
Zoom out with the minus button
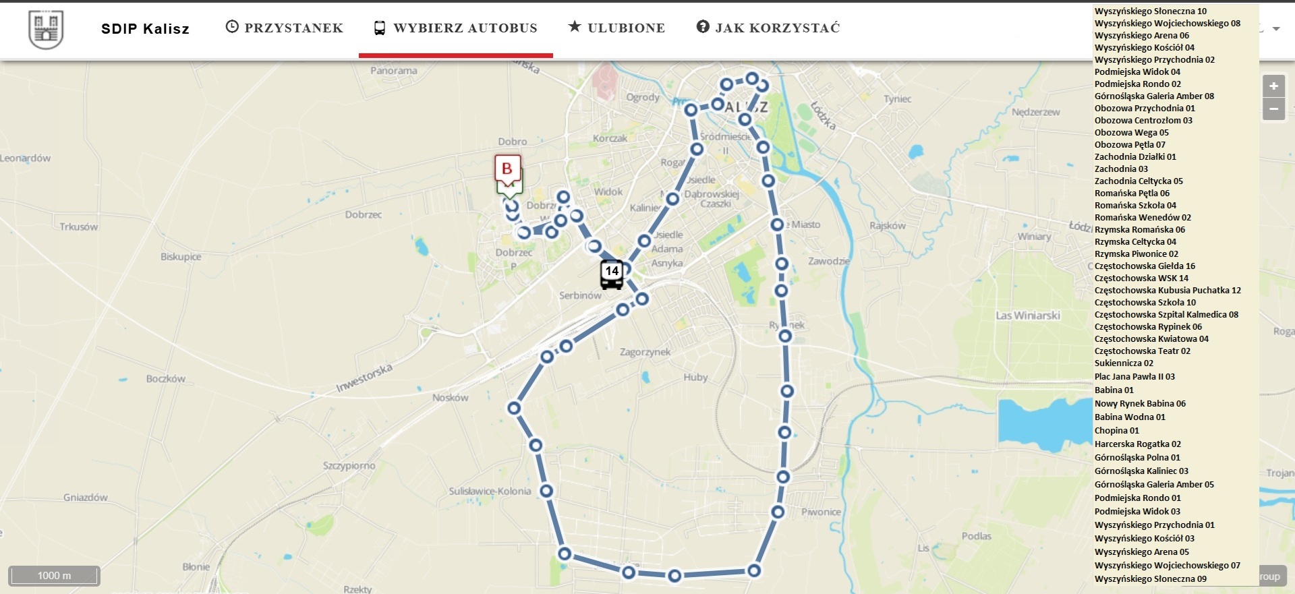tap(1273, 109)
